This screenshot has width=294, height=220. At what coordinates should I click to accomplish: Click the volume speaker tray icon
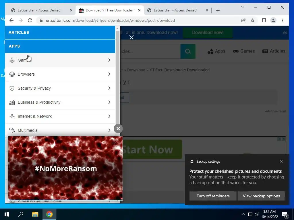pyautogui.click(x=257, y=214)
